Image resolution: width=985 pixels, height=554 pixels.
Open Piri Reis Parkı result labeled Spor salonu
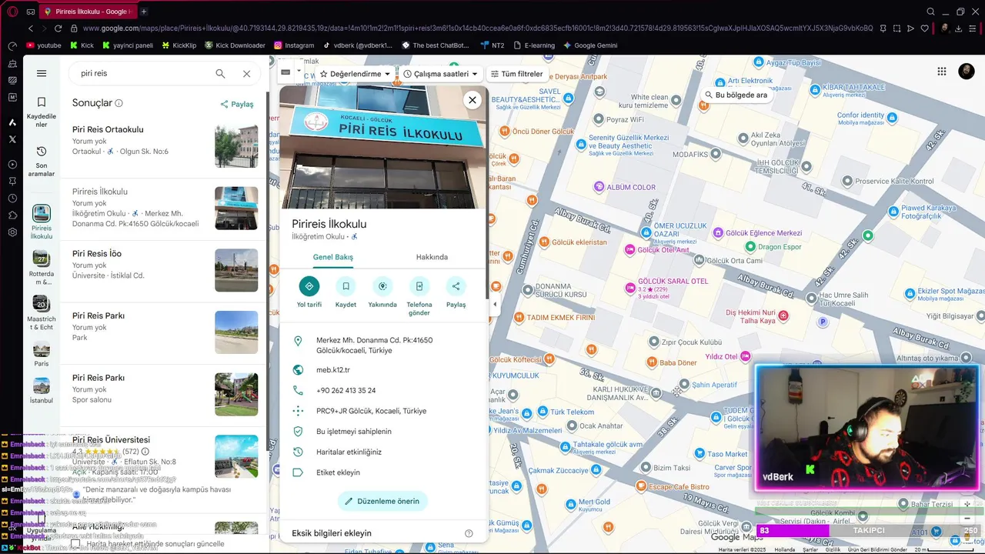click(x=164, y=395)
